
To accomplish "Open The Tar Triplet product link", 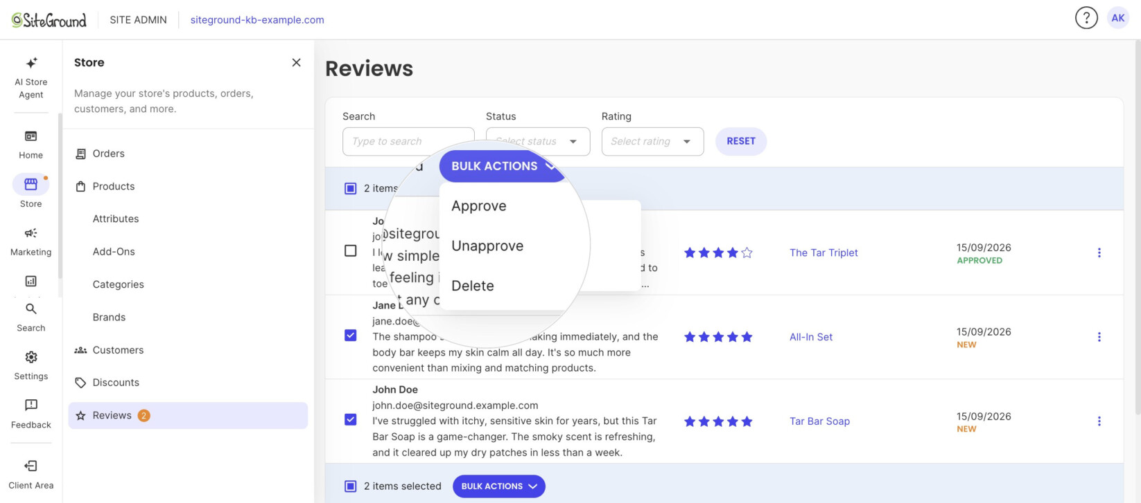I will click(x=824, y=253).
